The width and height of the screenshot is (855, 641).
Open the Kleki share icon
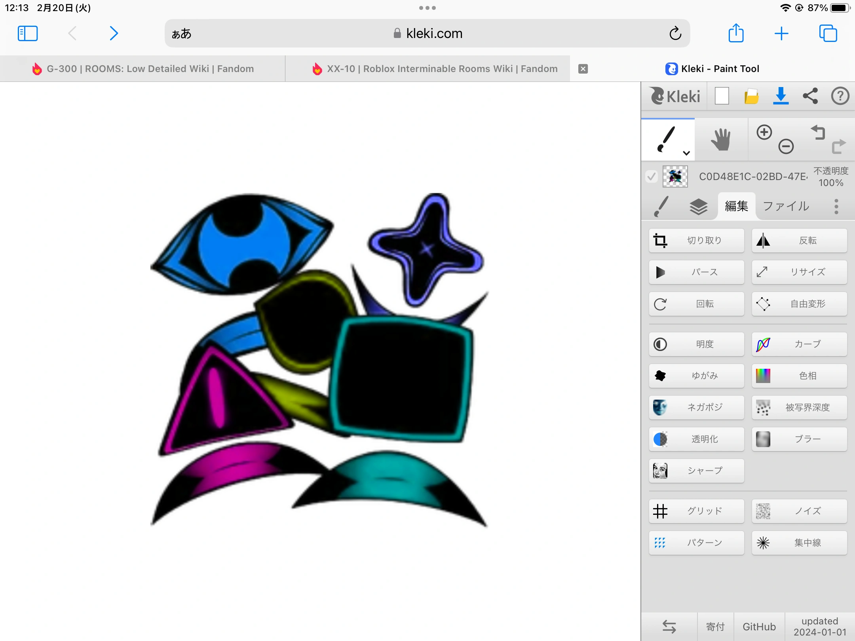(810, 96)
